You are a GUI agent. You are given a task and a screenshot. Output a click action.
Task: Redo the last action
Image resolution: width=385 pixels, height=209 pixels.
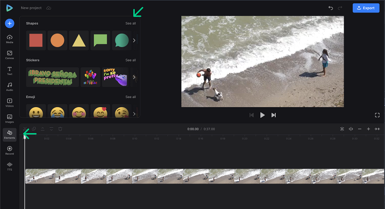click(x=340, y=8)
